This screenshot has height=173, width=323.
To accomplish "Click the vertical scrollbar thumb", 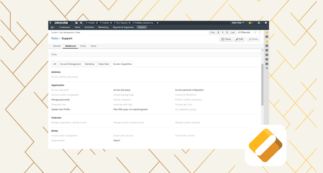I will (262, 84).
